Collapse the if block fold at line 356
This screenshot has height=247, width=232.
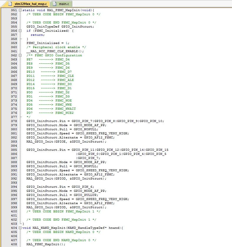click(x=20, y=31)
